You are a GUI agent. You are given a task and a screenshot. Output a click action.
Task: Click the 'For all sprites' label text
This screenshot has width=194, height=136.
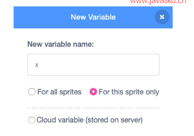coord(59,92)
